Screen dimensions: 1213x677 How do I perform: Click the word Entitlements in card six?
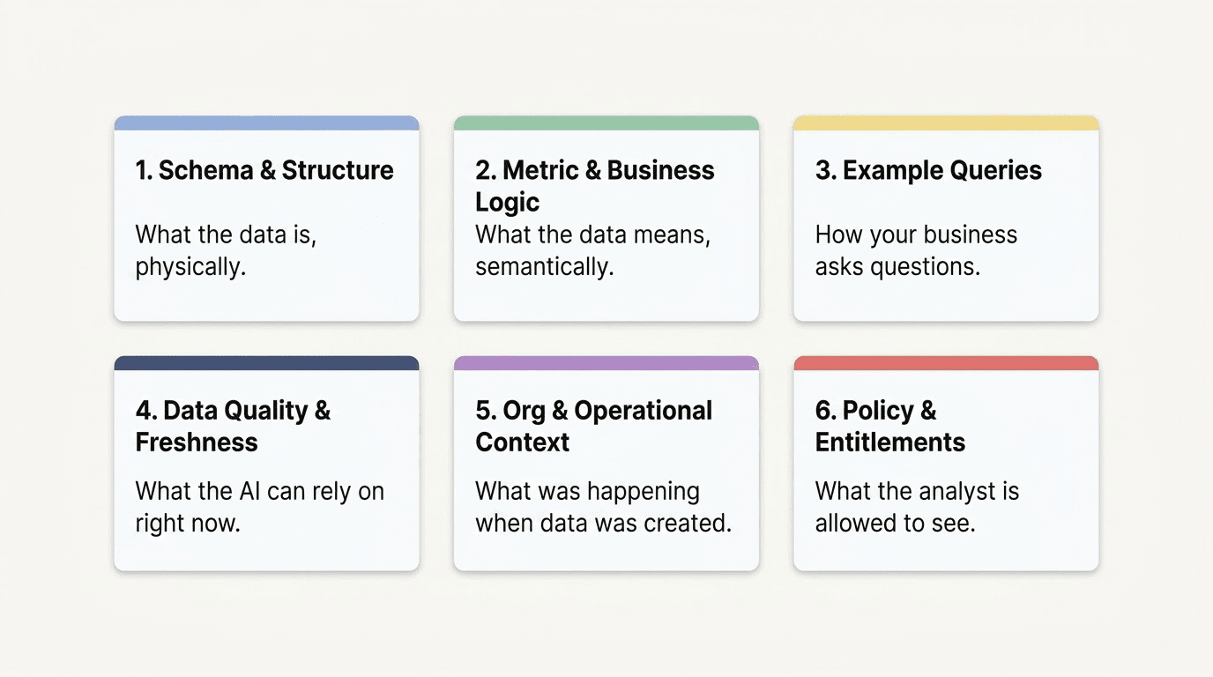coord(889,442)
